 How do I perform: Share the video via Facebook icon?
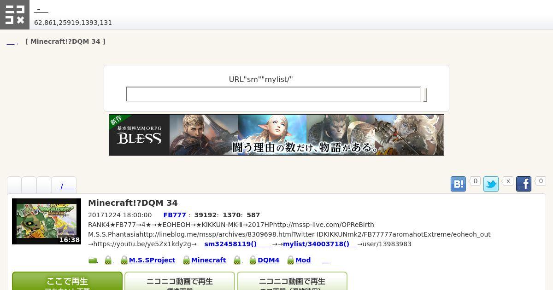pos(524,184)
